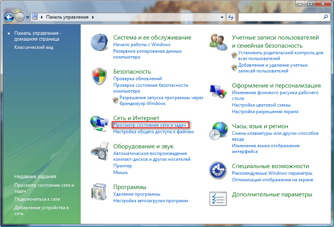The image size is (334, 227).
Task: Click the Back arrow navigation button
Action: pyautogui.click(x=9, y=17)
